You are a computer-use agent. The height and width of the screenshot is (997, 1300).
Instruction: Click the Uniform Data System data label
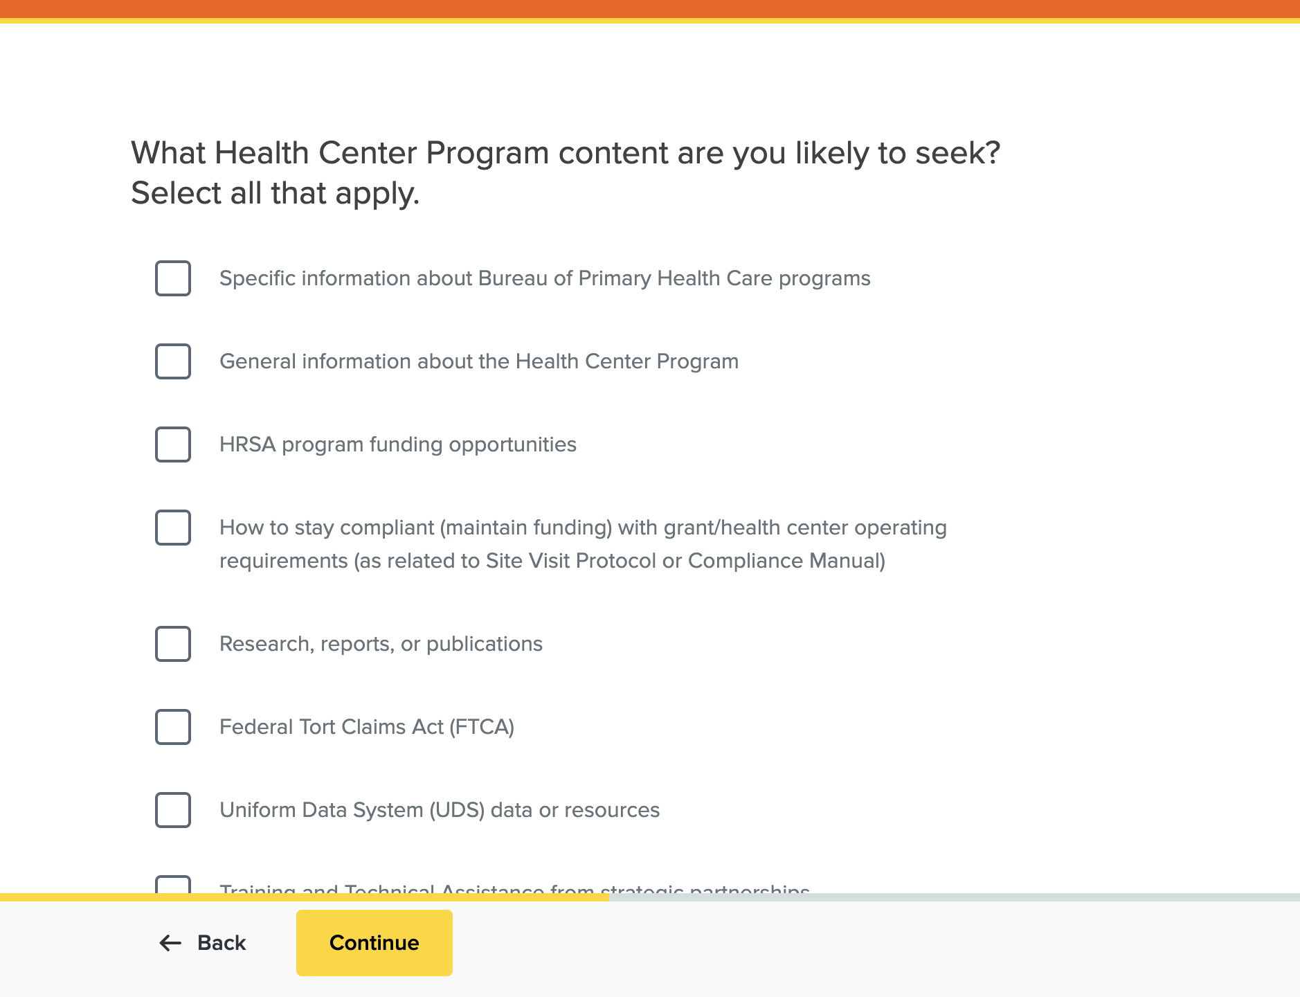tap(439, 810)
